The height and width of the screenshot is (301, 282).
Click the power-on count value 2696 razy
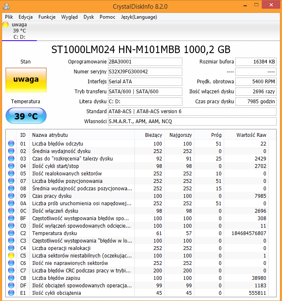[256, 92]
